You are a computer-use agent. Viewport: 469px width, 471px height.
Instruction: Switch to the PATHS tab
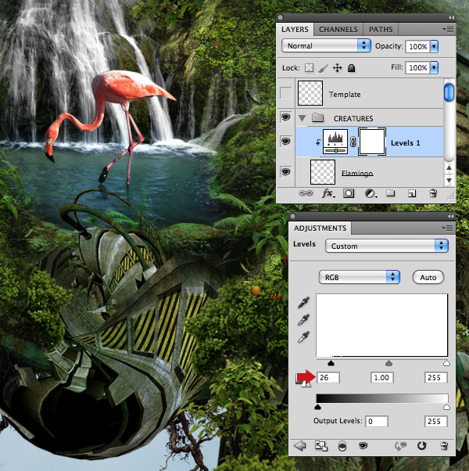(381, 30)
